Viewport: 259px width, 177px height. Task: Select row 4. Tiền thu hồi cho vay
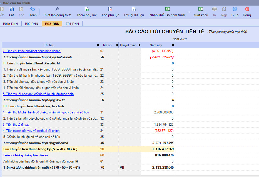tap(88, 88)
